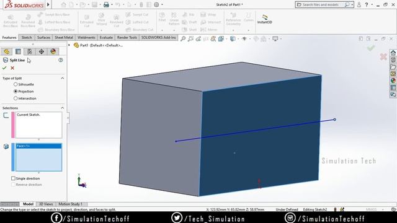Switch to the Weldments tab

click(86, 37)
